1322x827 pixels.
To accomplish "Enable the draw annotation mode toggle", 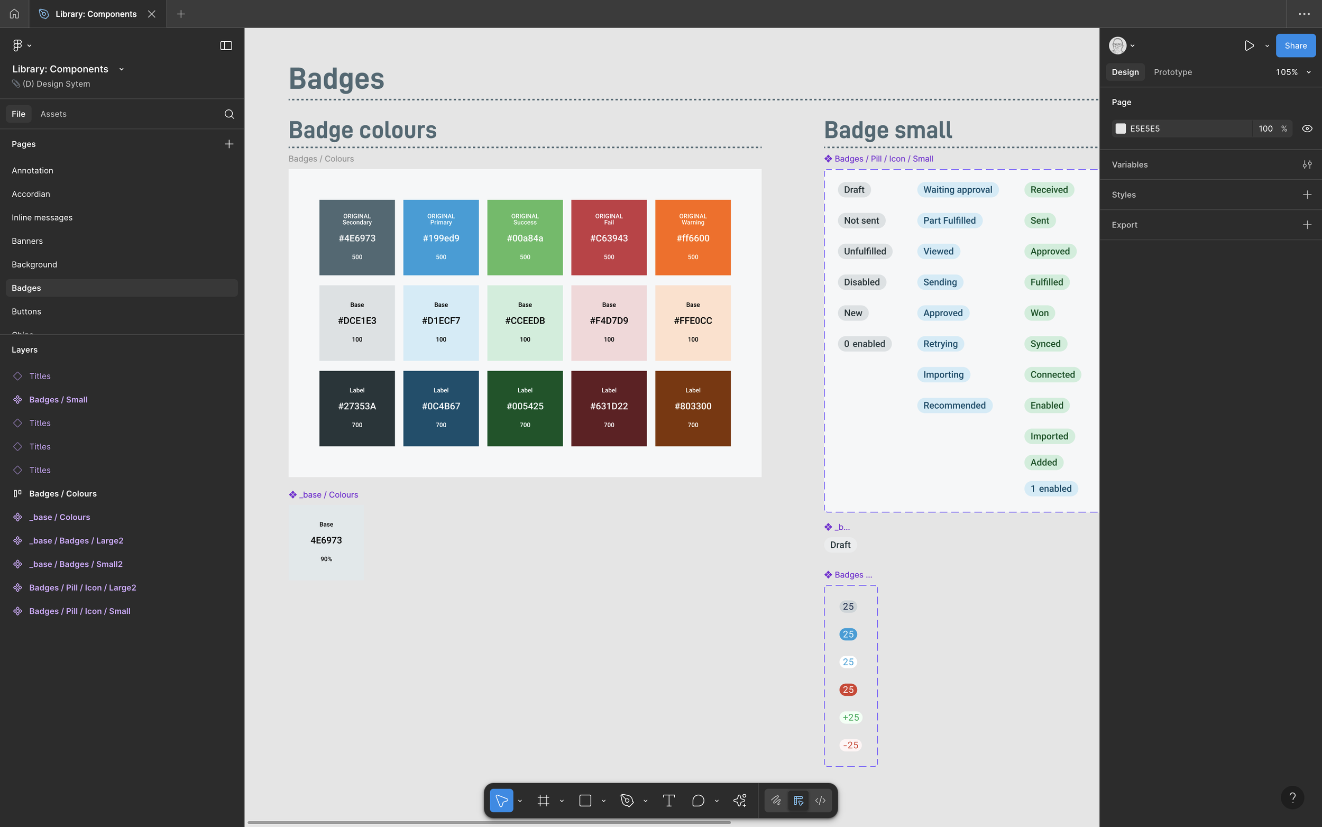I will pyautogui.click(x=776, y=800).
